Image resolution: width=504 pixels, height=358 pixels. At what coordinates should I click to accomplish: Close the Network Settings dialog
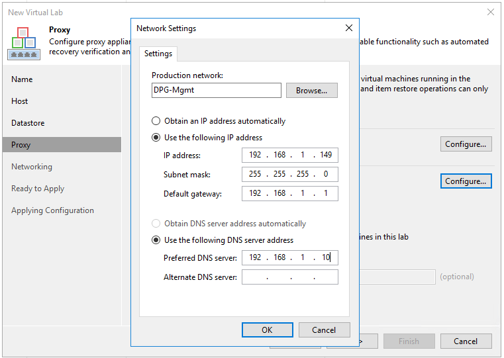pyautogui.click(x=349, y=28)
